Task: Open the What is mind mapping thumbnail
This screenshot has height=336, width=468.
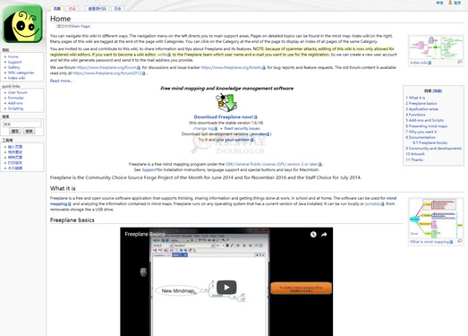Action: pos(436,219)
